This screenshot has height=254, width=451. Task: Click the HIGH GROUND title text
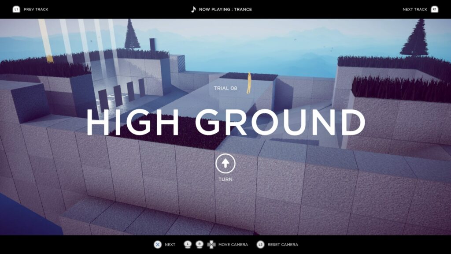(225, 122)
